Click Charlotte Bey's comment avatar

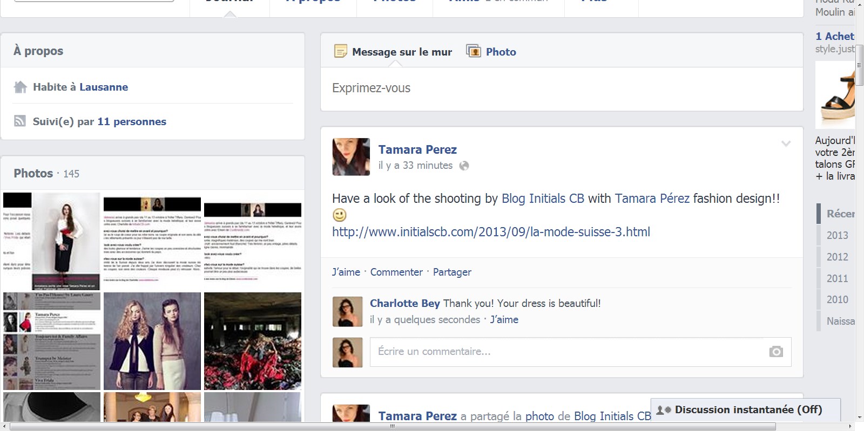tap(347, 312)
